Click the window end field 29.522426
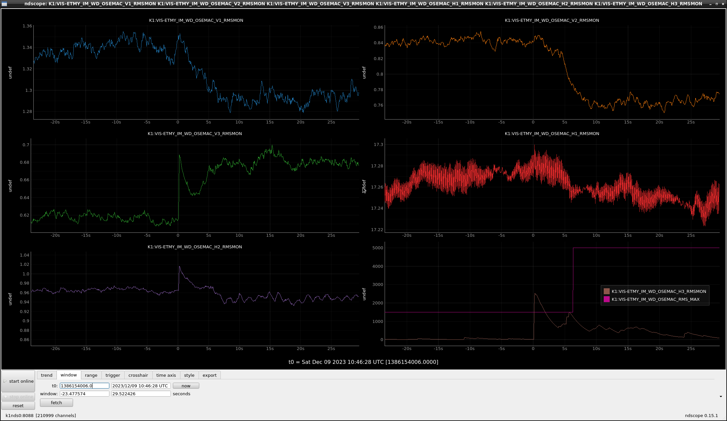 (141, 394)
